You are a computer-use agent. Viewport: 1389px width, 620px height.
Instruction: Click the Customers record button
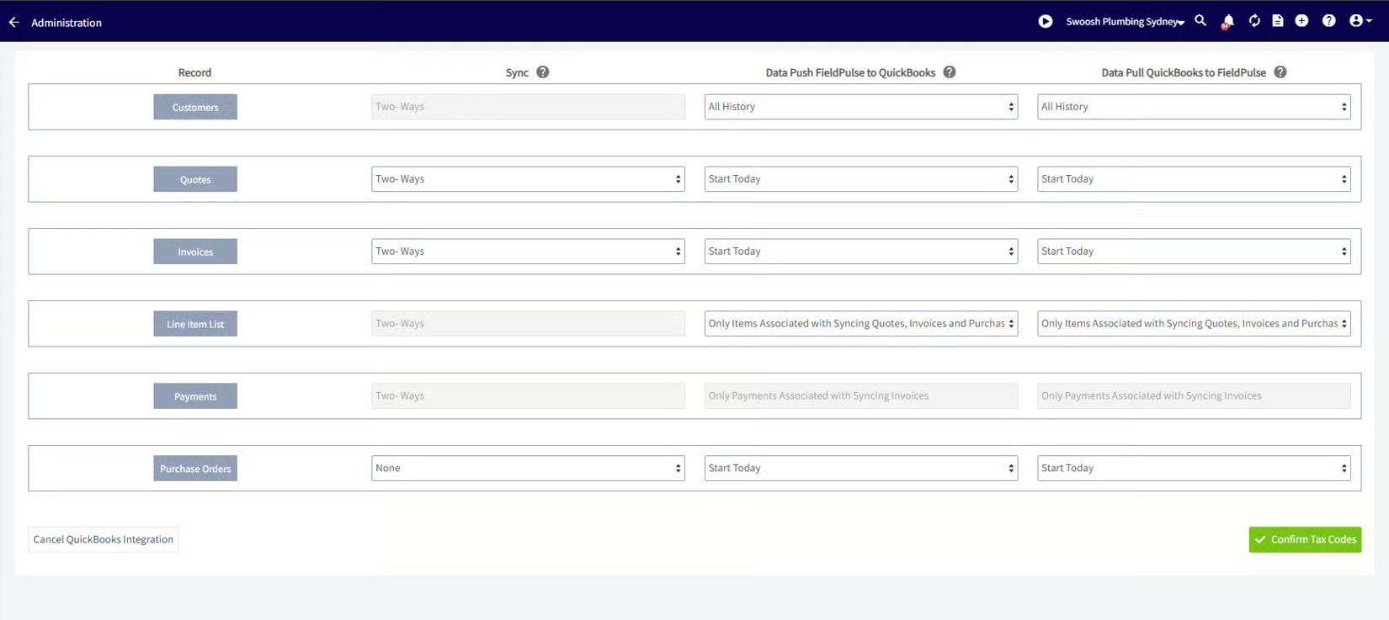coord(195,107)
